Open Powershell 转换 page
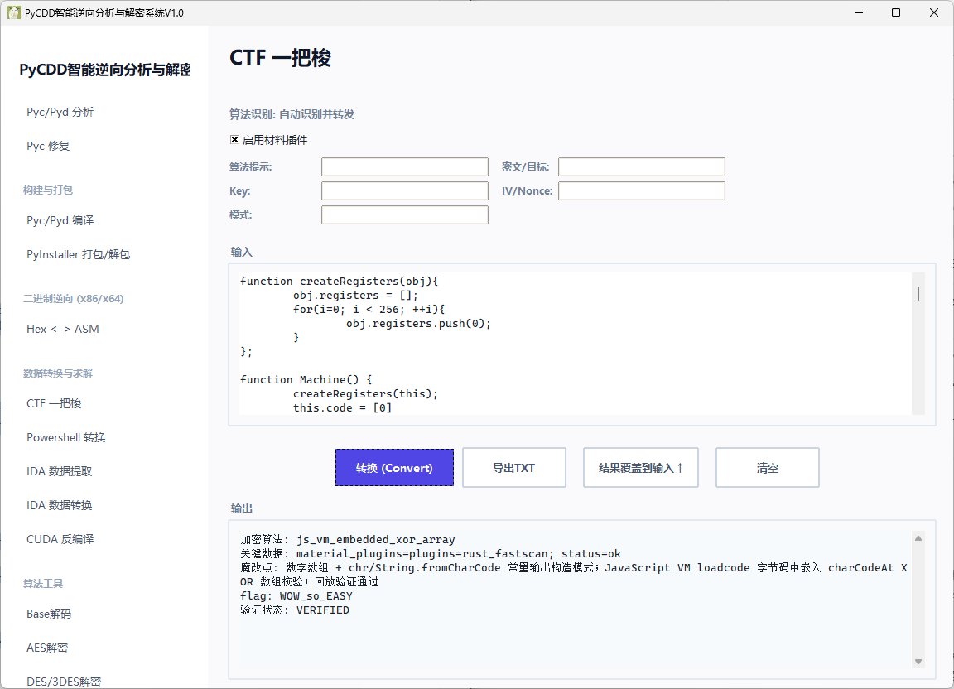 point(65,437)
